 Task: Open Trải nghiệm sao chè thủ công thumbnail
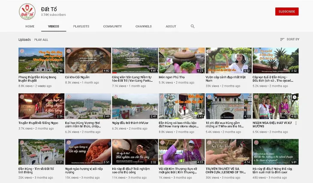pos(135,152)
